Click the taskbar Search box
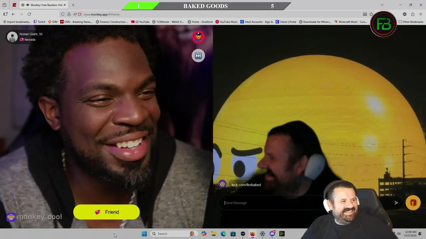426x239 pixels. click(174, 234)
